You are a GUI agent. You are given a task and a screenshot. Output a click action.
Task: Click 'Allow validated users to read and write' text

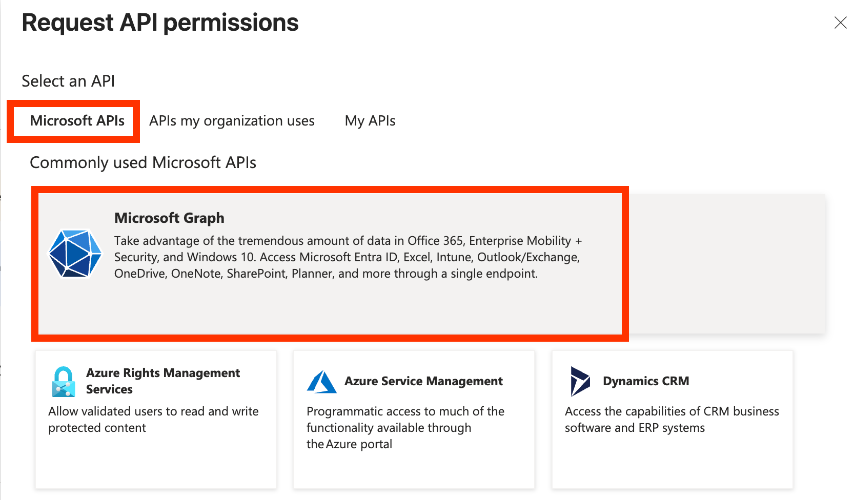[153, 411]
